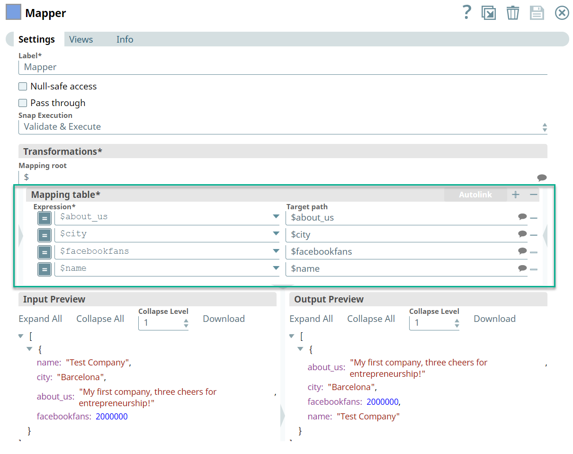Screen dimensions: 573x454
Task: Select the input value 2000000
Action: click(x=112, y=417)
